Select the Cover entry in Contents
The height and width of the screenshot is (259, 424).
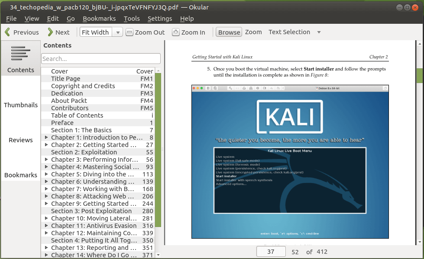click(x=98, y=71)
